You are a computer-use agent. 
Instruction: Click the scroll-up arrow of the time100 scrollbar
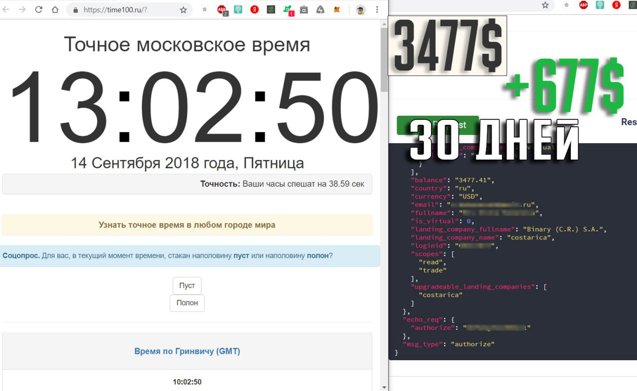[384, 23]
